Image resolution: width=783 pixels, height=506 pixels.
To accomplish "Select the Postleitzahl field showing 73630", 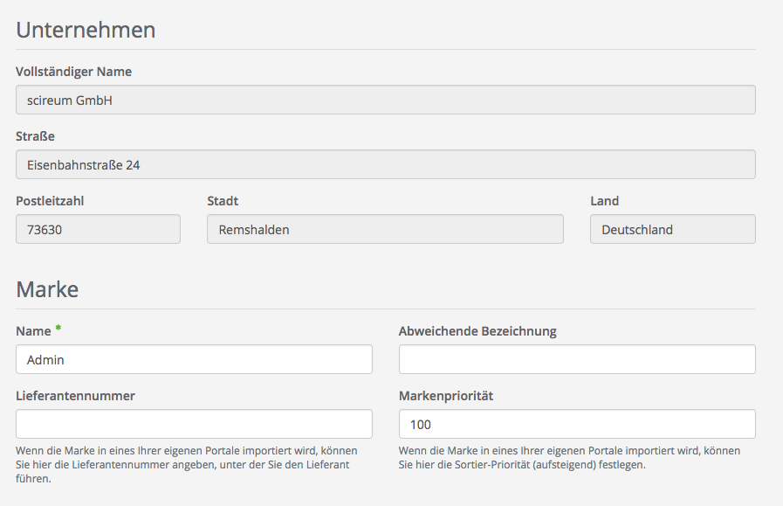I will [98, 229].
